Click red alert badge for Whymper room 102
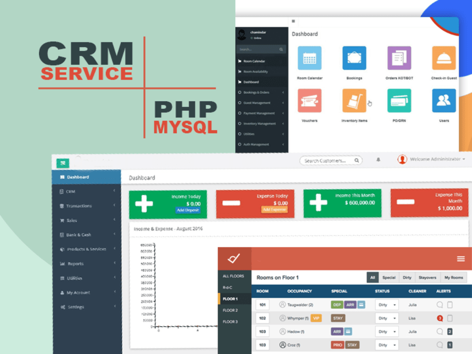Viewport: 472px width, 354px height. (x=440, y=318)
